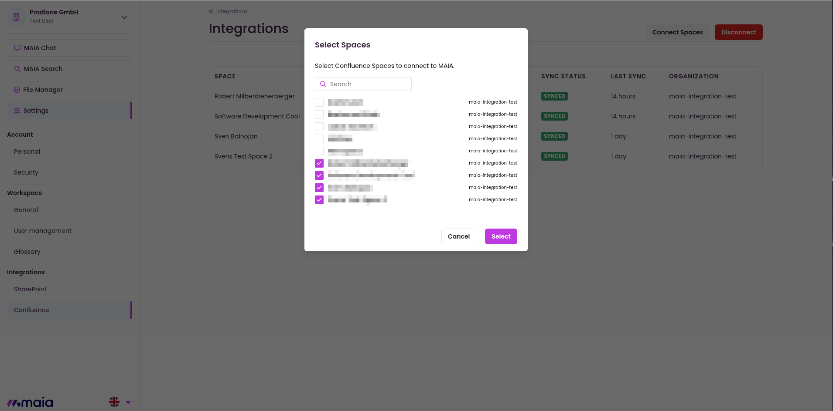Click the SYNCED badge in the Software Development Cool row
This screenshot has width=833, height=411.
click(x=554, y=116)
